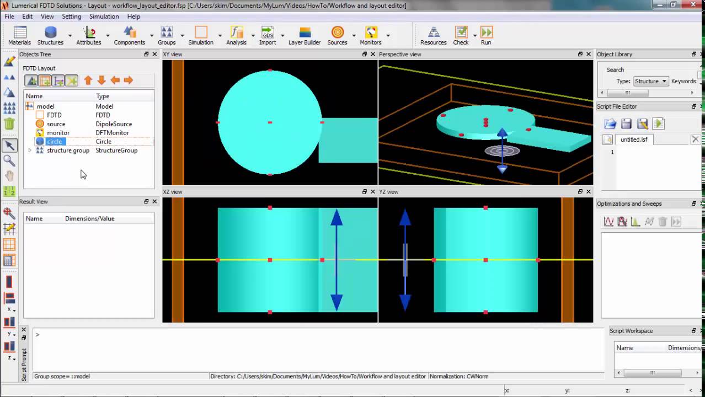Select the source DipoleSource row

89,124
